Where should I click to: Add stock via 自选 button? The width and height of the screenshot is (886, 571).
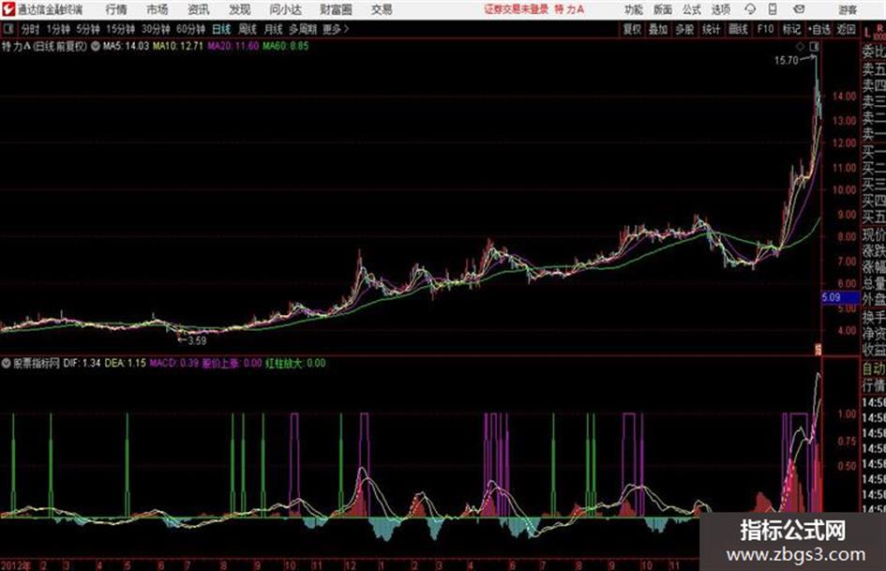[x=818, y=29]
